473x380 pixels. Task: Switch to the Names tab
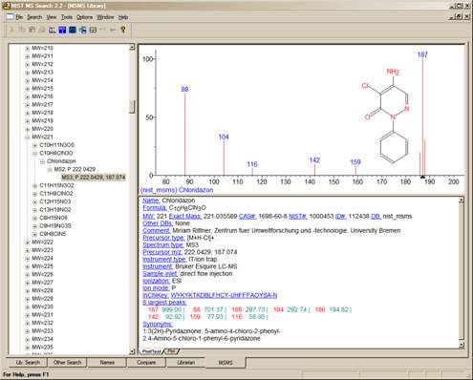tap(107, 363)
